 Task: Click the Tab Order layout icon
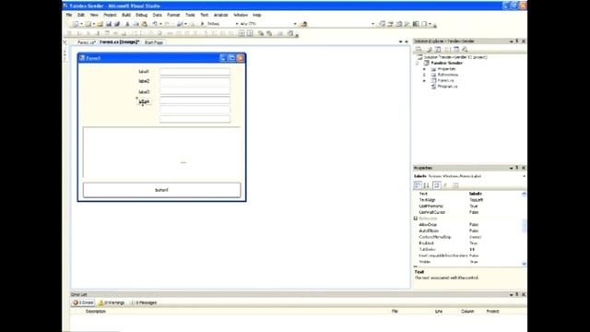[x=290, y=33]
